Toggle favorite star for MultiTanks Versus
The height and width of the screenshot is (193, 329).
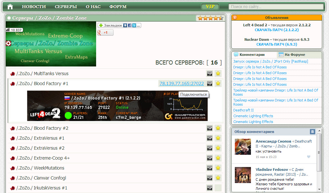click(218, 74)
